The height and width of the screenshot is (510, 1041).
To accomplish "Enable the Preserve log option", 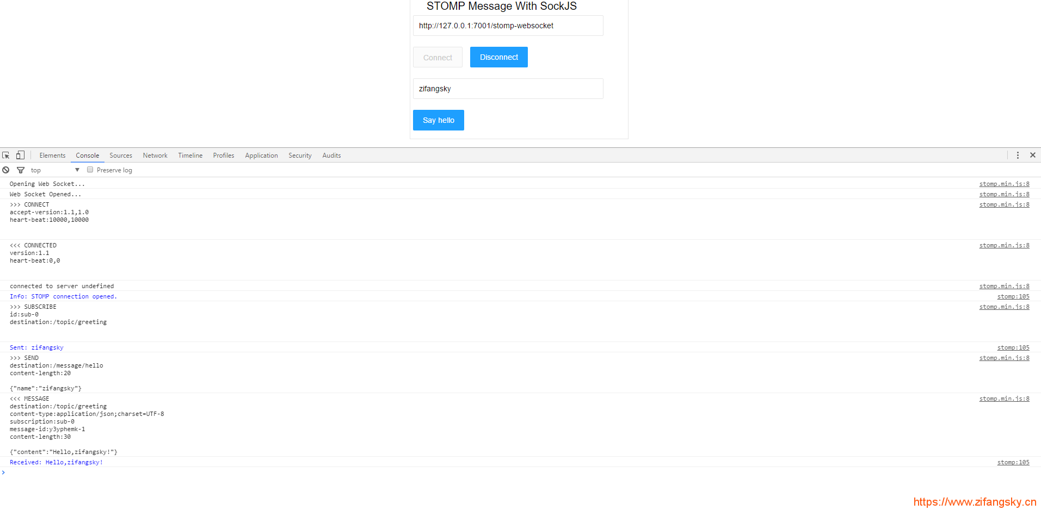I will 90,169.
